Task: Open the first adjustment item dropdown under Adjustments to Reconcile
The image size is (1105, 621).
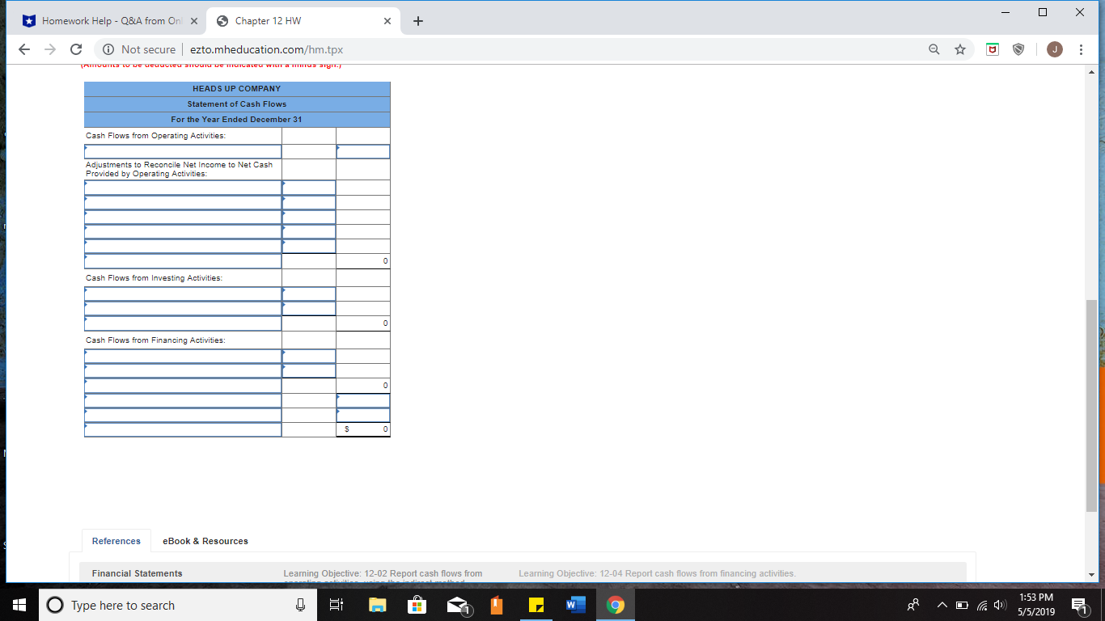Action: (x=183, y=188)
